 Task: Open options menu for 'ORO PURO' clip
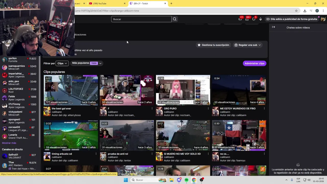208,109
